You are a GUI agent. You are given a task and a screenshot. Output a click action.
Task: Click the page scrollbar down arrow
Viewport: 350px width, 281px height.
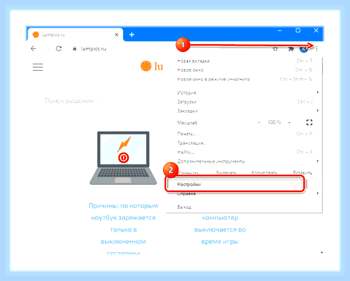point(322,253)
